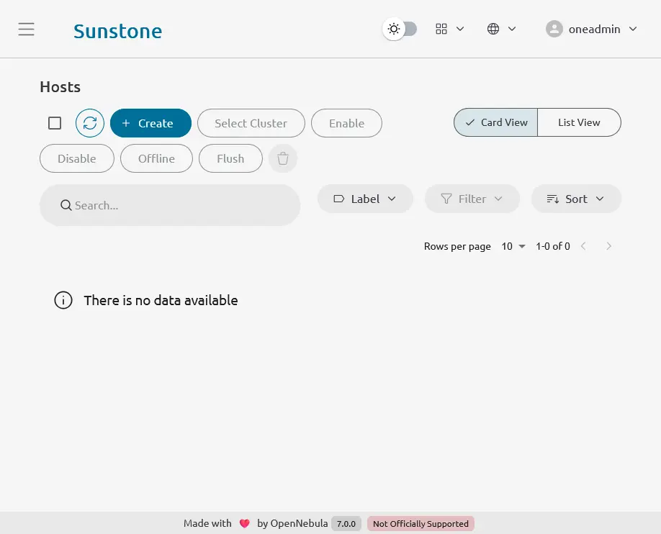Switch to Card View
The height and width of the screenshot is (534, 661).
click(496, 122)
